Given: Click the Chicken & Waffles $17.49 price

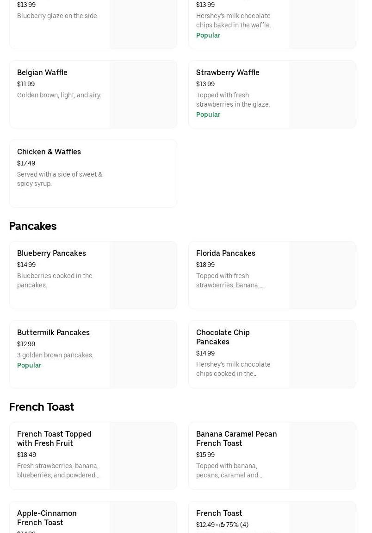Looking at the screenshot, I should (26, 163).
